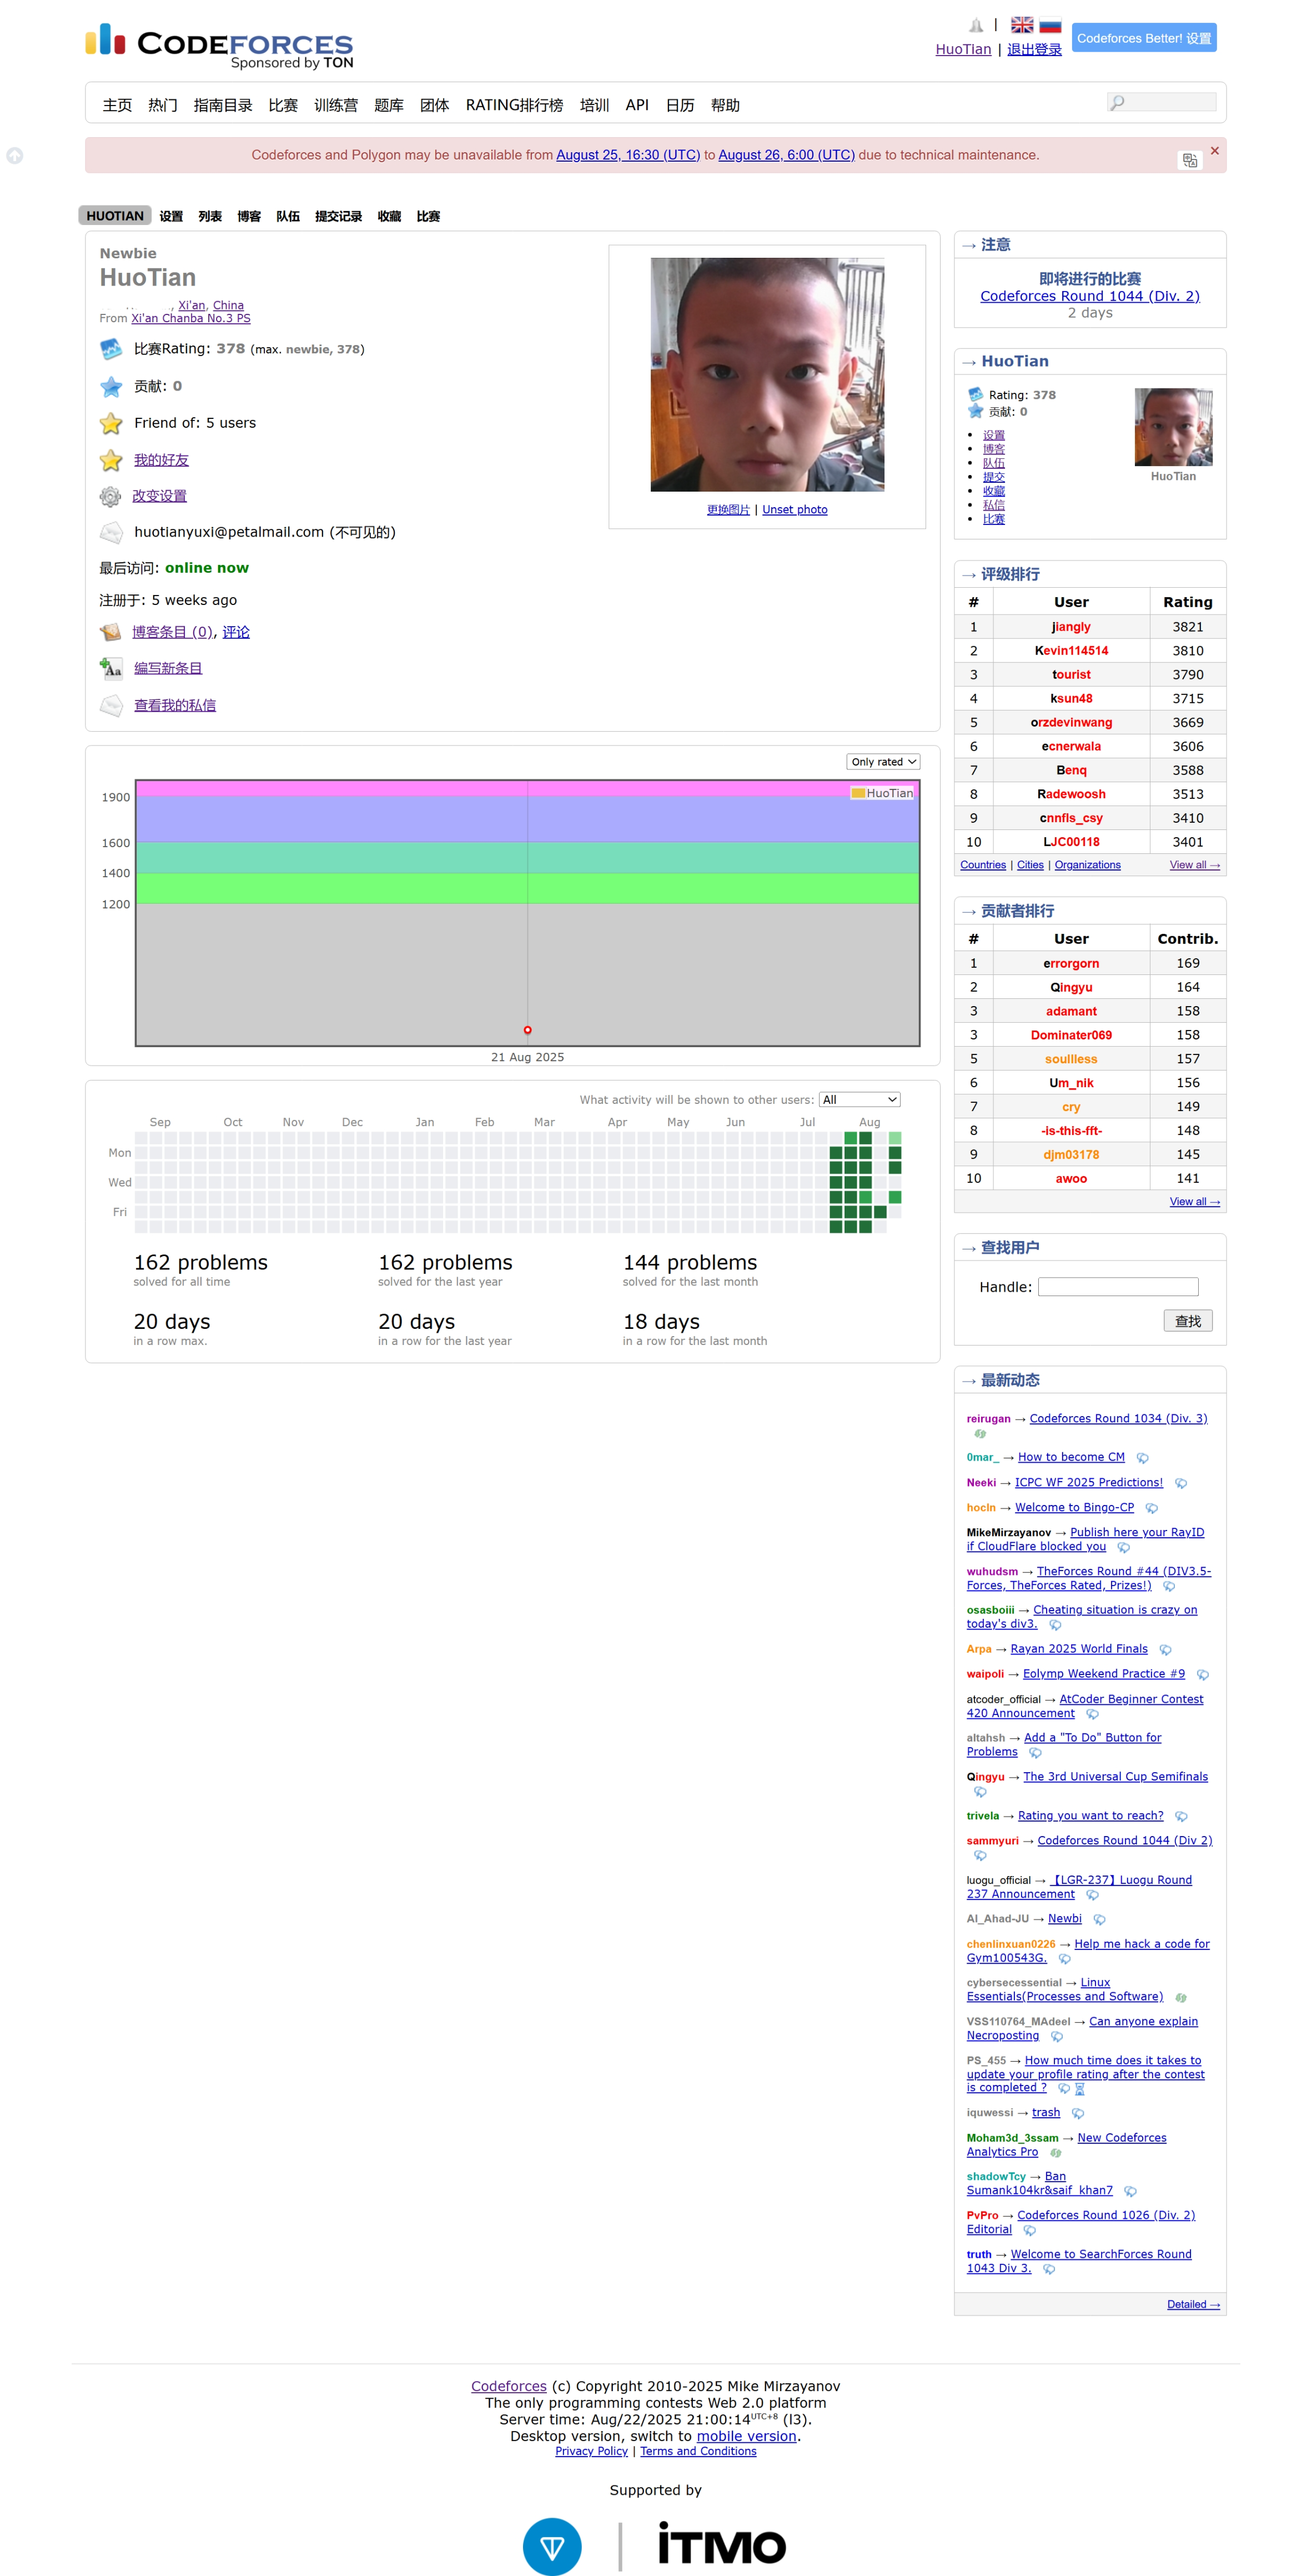Open the RATING排行榜 menu item

coord(515,105)
